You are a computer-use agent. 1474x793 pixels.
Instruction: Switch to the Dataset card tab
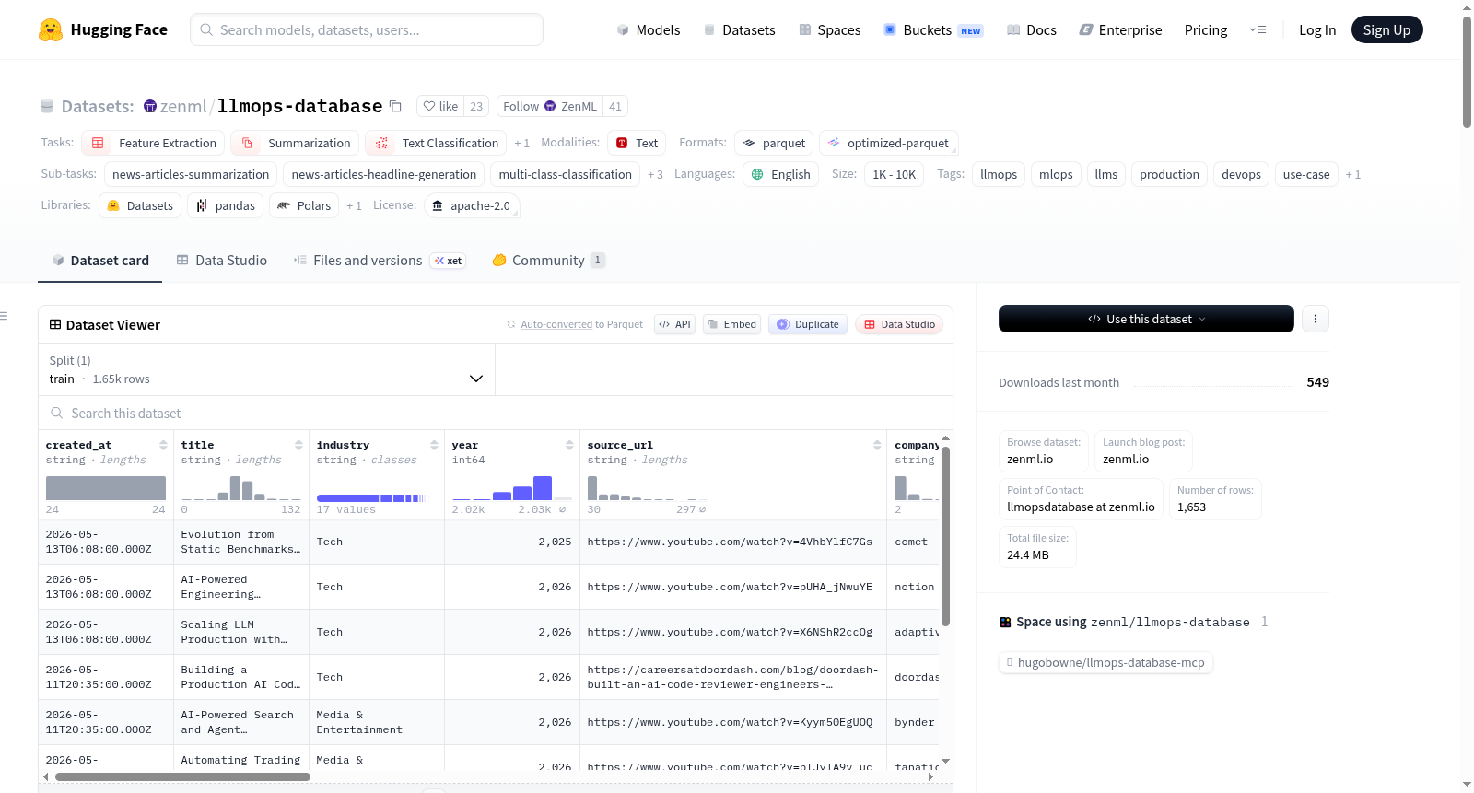(x=100, y=261)
